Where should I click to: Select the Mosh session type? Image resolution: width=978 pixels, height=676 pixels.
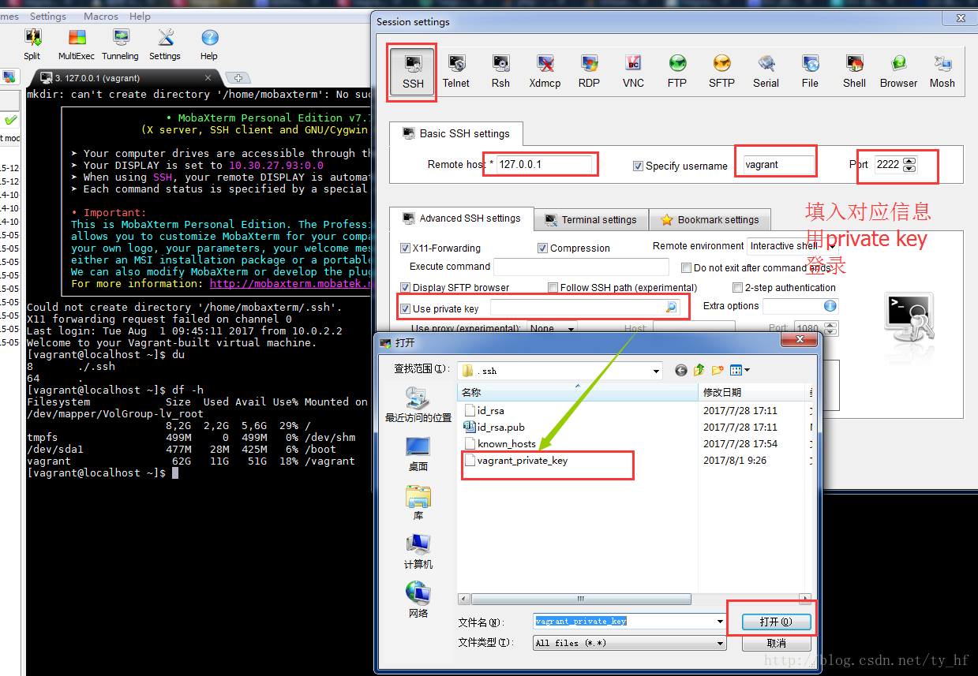(942, 72)
